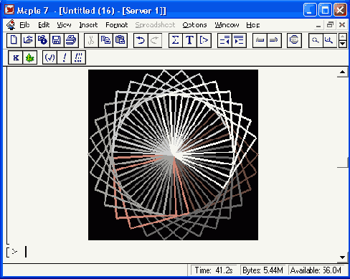Open the View menu
Image resolution: width=350 pixels, height=279 pixels.
[x=64, y=25]
